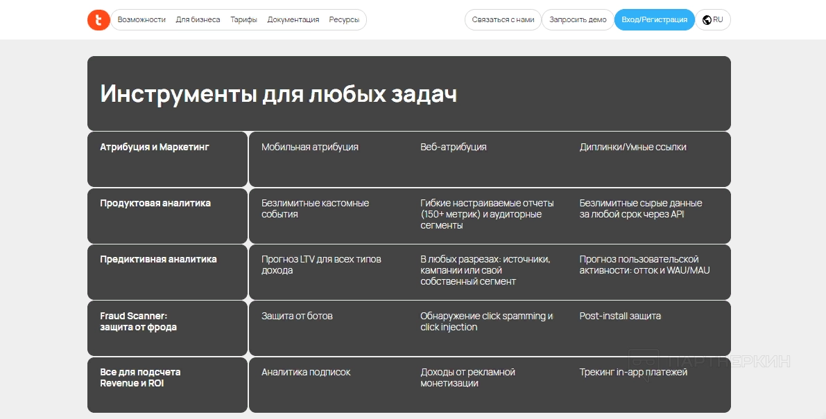Click the orange site logo icon
This screenshot has height=419, width=826.
click(98, 20)
